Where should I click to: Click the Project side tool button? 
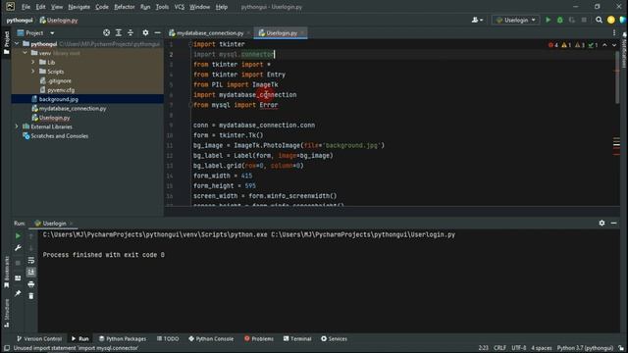point(6,42)
